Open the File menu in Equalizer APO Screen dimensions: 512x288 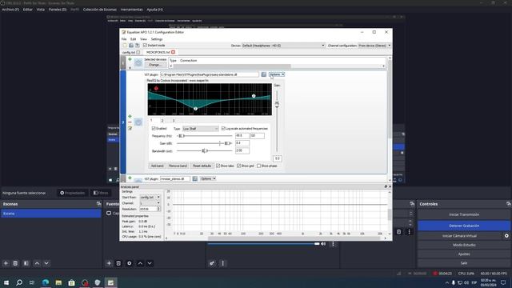[124, 39]
